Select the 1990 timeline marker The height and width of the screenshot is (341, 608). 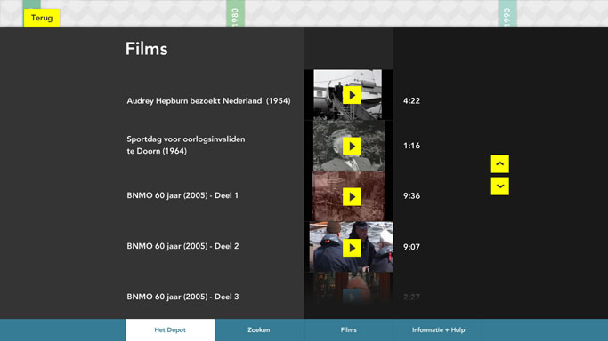[x=507, y=13]
